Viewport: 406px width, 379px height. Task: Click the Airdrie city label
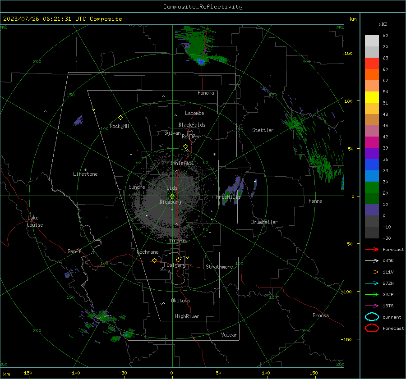tap(178, 241)
